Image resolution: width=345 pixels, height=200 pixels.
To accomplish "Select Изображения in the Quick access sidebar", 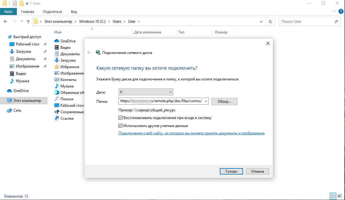I will click(25, 66).
